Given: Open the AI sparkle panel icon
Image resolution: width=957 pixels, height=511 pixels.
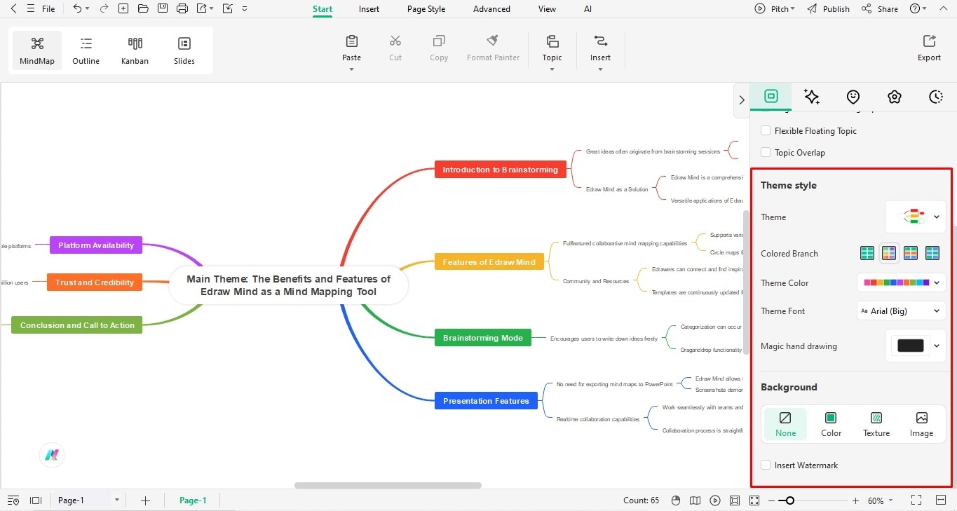Looking at the screenshot, I should click(812, 97).
